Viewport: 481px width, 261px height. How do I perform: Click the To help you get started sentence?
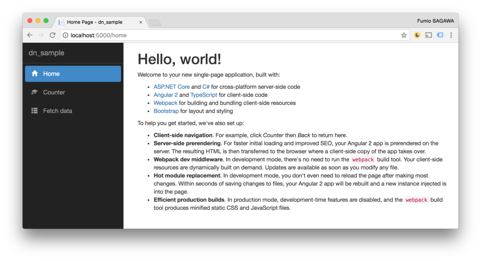[x=191, y=123]
